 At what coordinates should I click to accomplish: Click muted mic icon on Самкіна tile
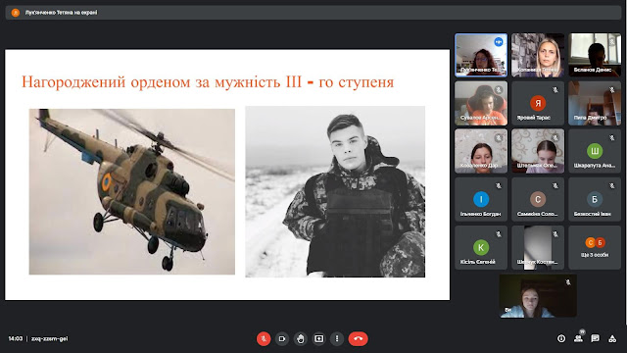[555, 185]
